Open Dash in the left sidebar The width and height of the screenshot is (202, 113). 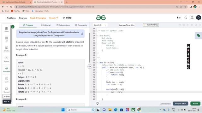point(7,30)
